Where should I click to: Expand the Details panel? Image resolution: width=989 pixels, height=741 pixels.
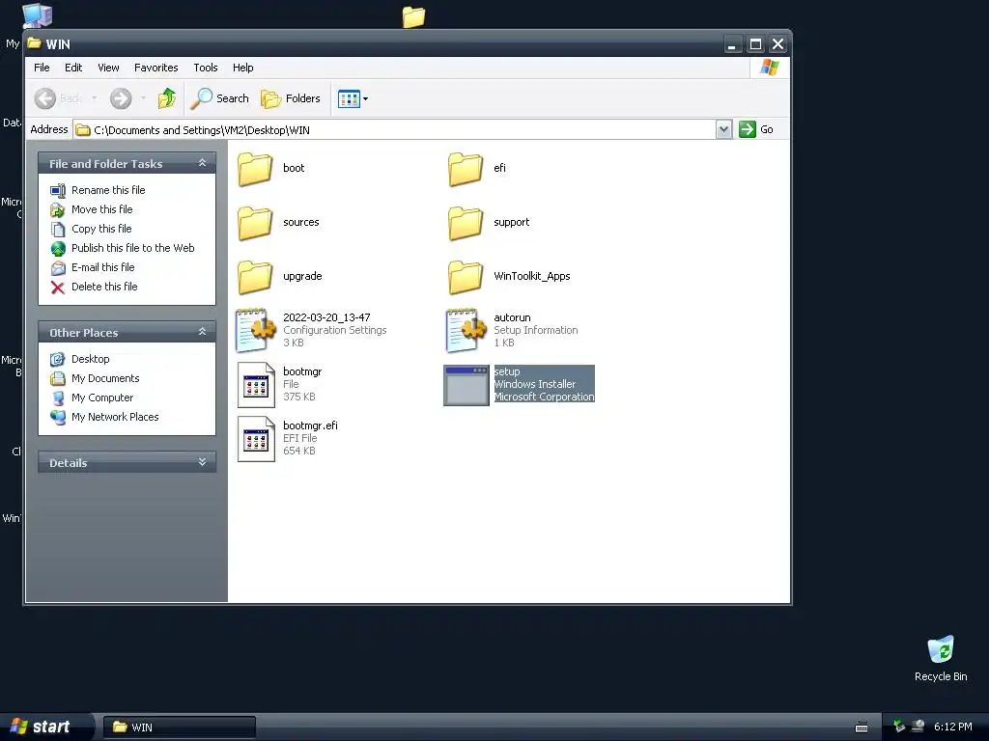pyautogui.click(x=203, y=462)
